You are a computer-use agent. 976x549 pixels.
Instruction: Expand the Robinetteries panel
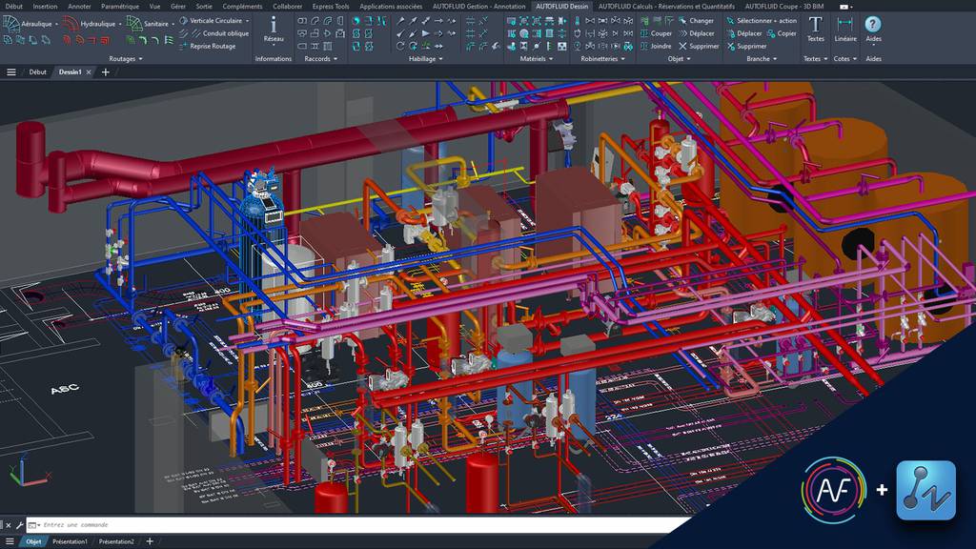(x=602, y=58)
